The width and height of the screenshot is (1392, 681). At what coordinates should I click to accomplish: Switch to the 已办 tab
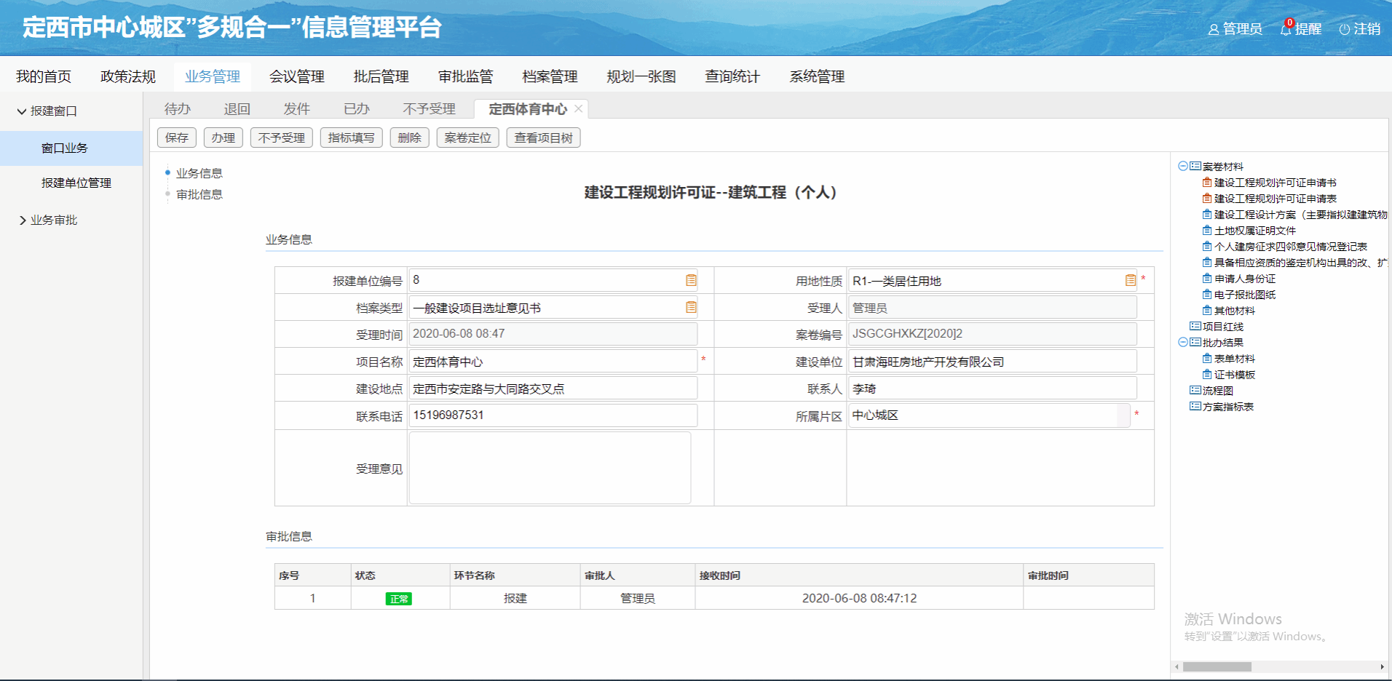[357, 109]
